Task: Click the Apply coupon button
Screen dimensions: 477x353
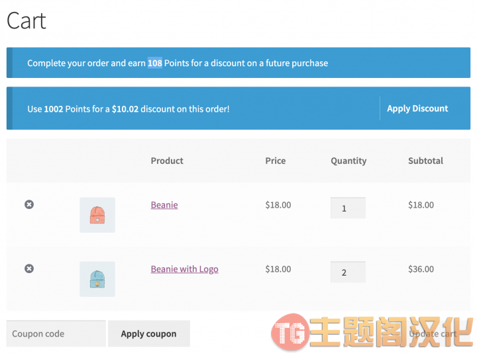Action: pyautogui.click(x=149, y=334)
